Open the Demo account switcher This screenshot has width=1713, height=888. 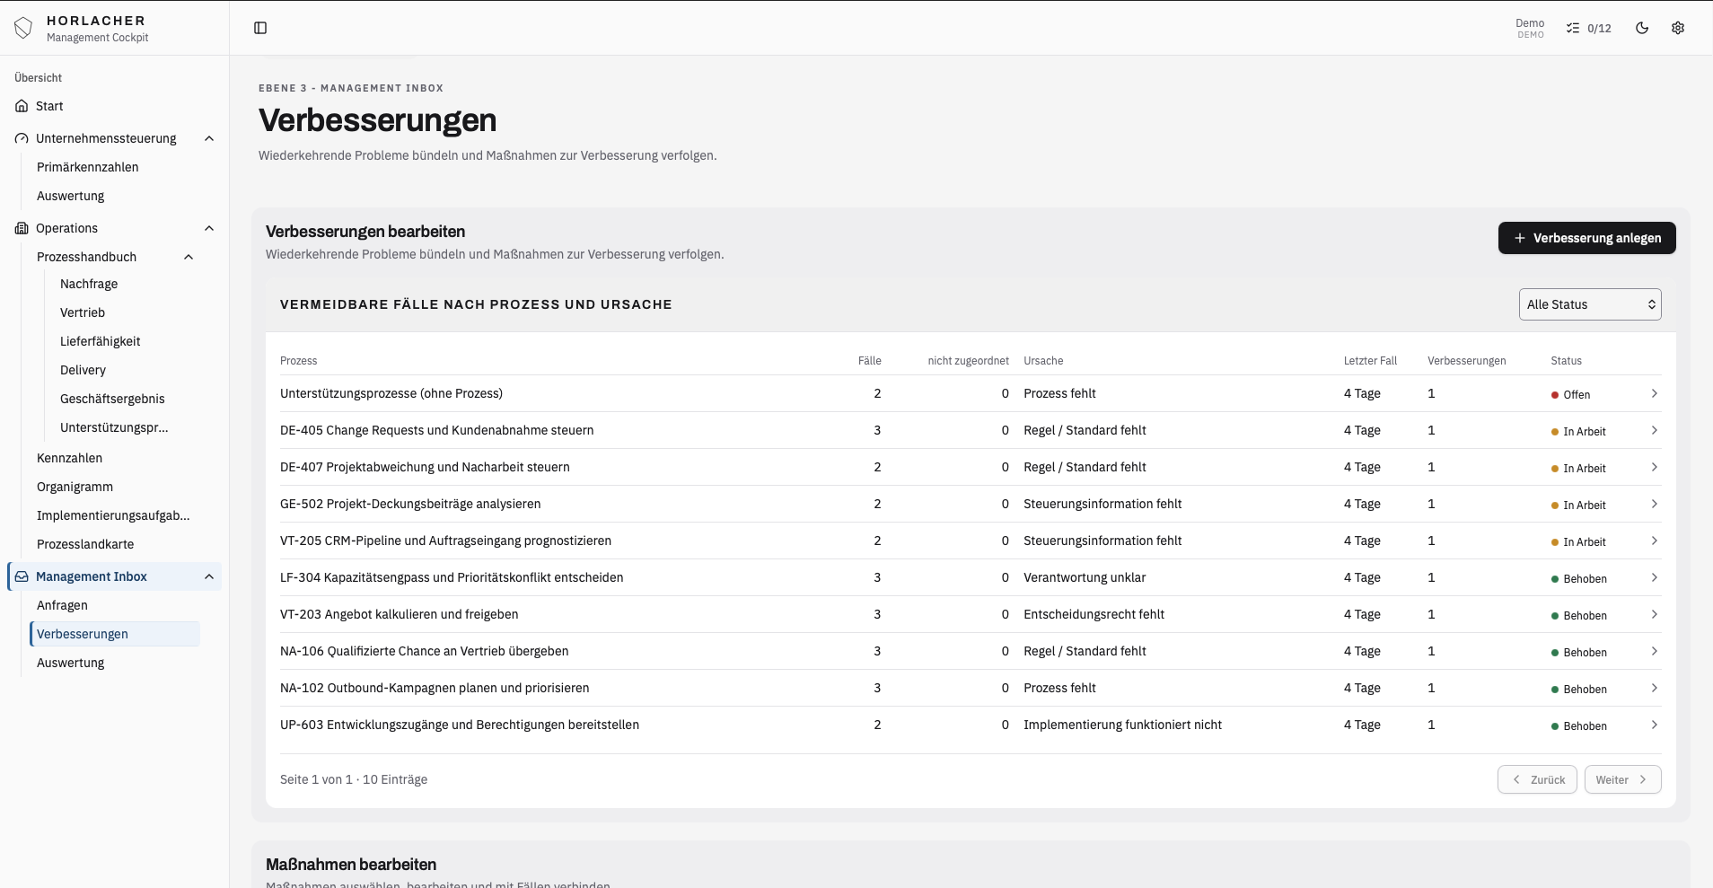(x=1530, y=28)
